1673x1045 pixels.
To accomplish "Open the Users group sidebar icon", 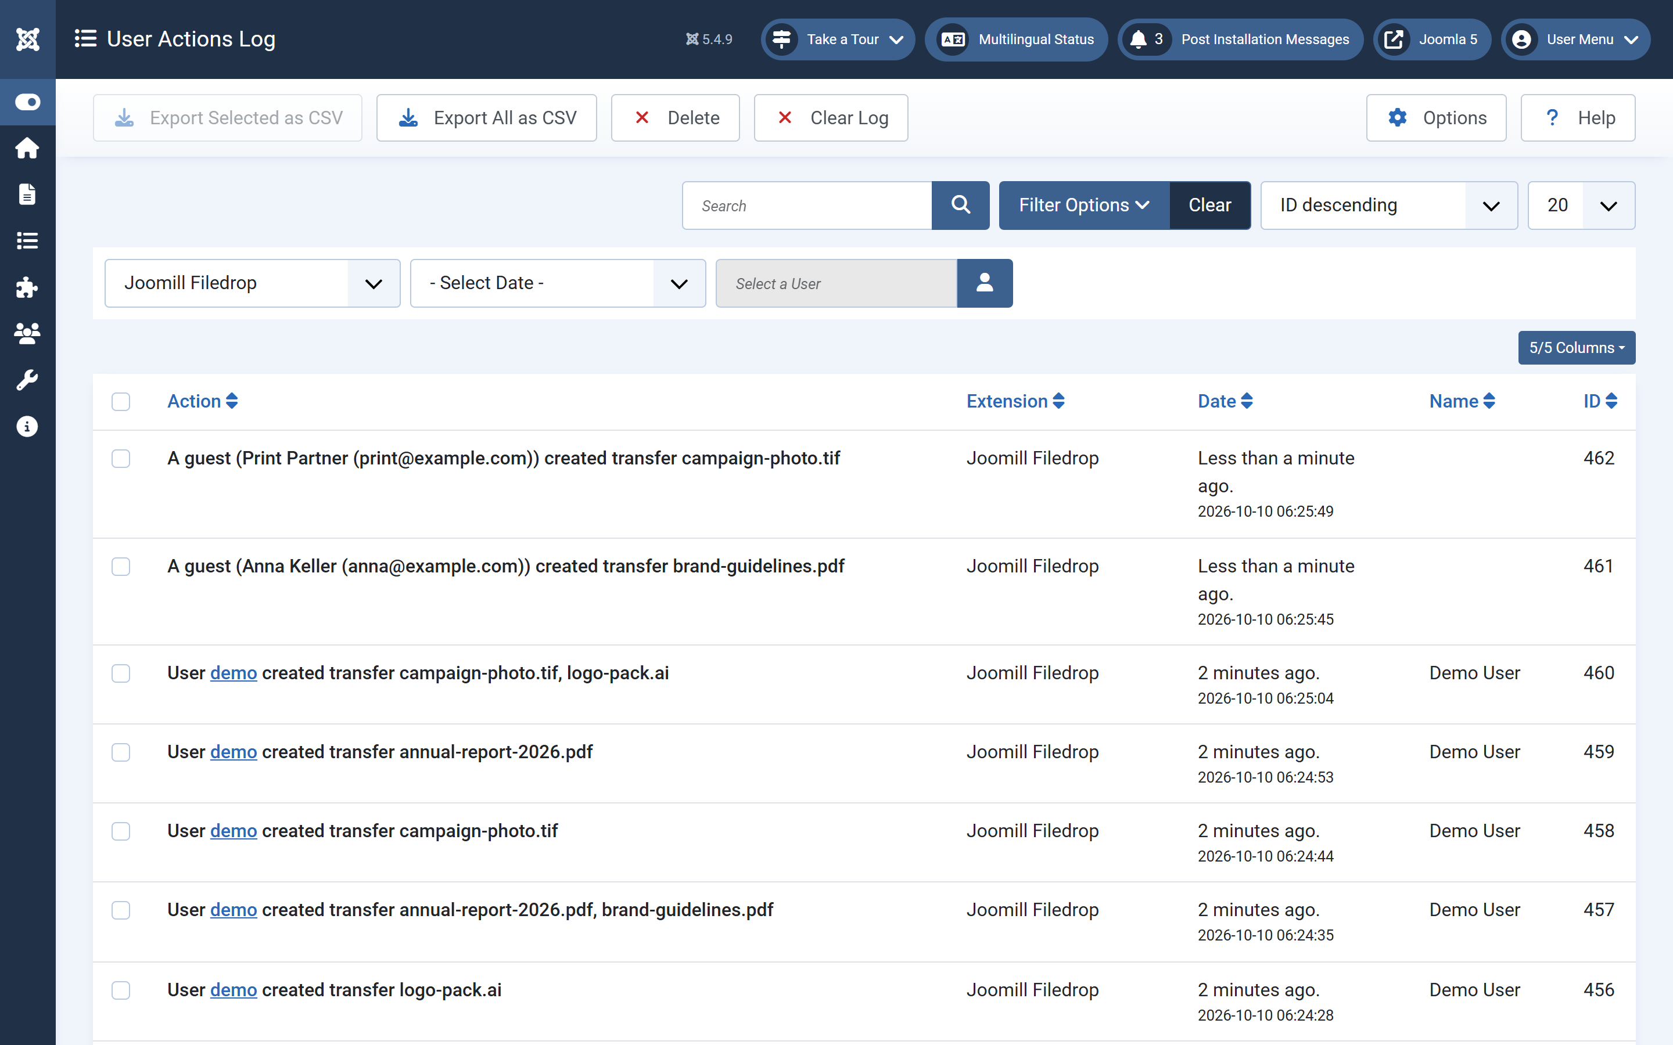I will 28,334.
